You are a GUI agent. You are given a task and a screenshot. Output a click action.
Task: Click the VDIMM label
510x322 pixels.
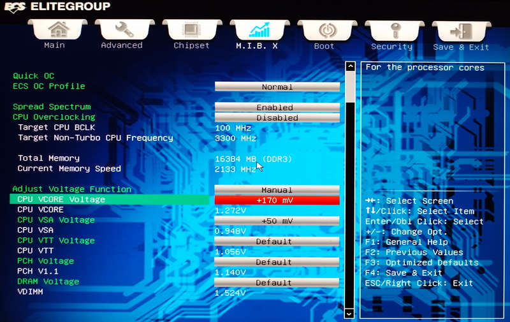pyautogui.click(x=30, y=292)
